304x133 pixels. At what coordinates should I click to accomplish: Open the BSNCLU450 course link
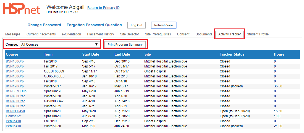[15, 111]
